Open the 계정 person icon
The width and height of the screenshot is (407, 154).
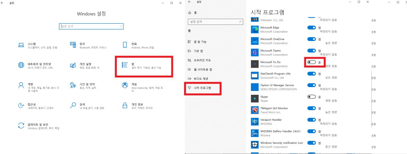tap(21, 85)
